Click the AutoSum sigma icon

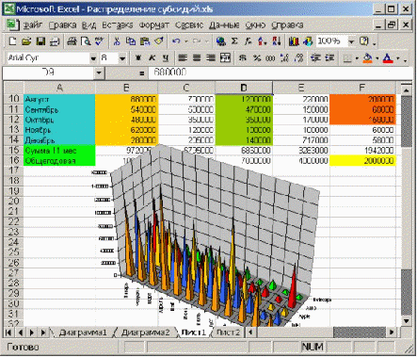234,41
